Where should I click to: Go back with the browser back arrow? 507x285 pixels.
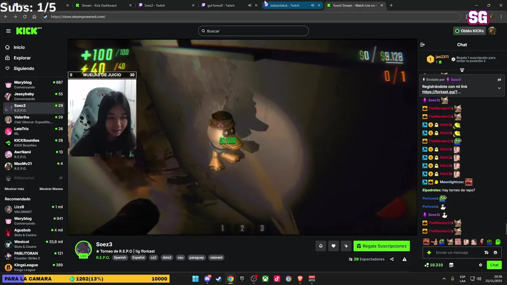click(x=6, y=17)
